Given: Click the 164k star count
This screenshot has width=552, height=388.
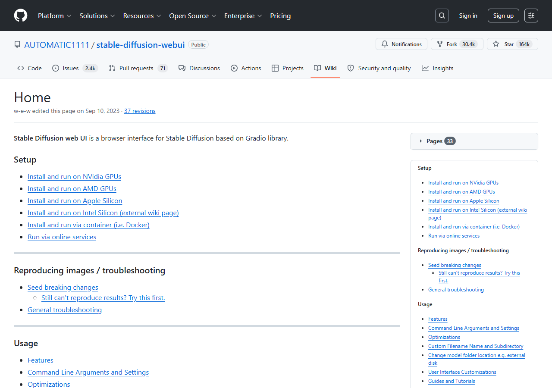Looking at the screenshot, I should 524,44.
